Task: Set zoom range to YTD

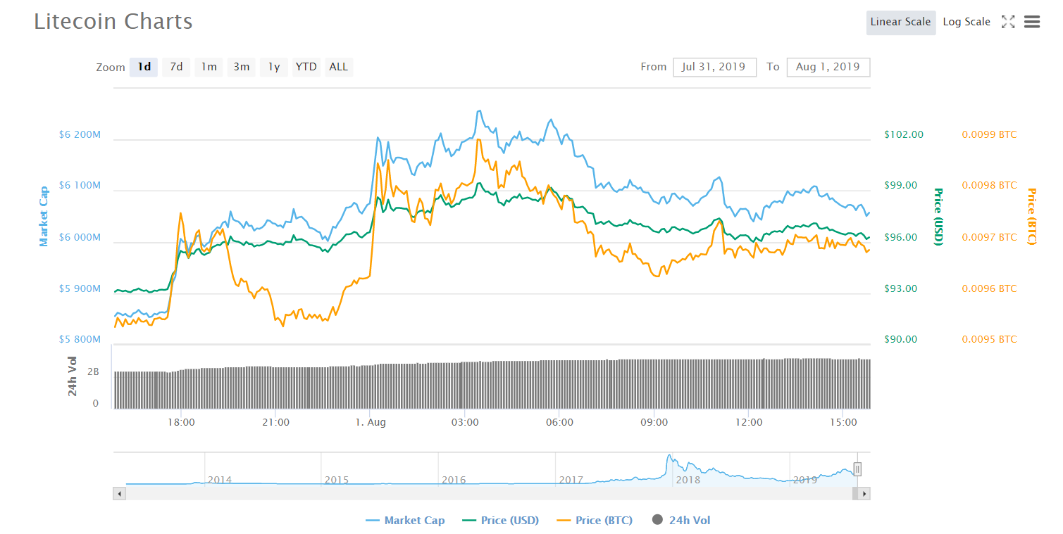Action: (x=306, y=67)
